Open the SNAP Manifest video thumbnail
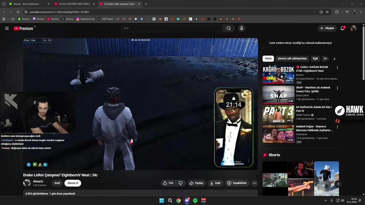This screenshot has height=205, width=365. pyautogui.click(x=278, y=95)
